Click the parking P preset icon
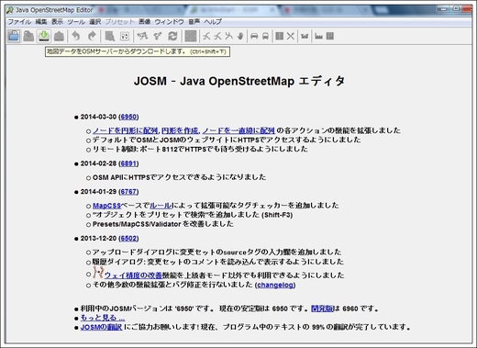Viewport: 477px width, 348px height. click(x=329, y=37)
